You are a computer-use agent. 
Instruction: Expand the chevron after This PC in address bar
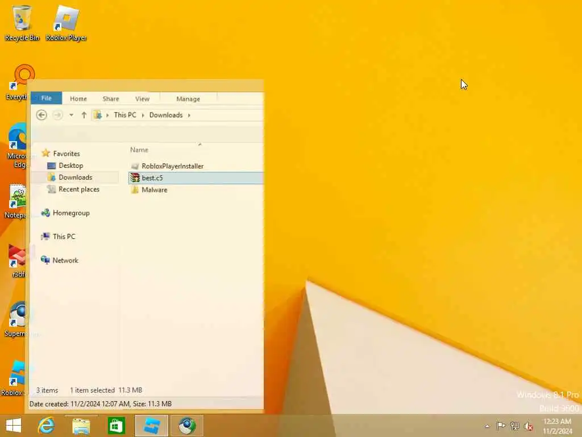pos(143,115)
